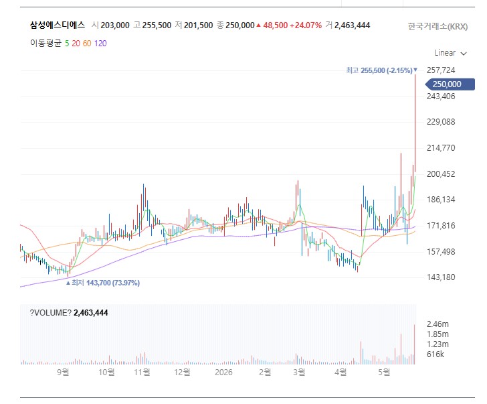Click the 2.46m volume axis label
487x404 pixels.
(437, 324)
